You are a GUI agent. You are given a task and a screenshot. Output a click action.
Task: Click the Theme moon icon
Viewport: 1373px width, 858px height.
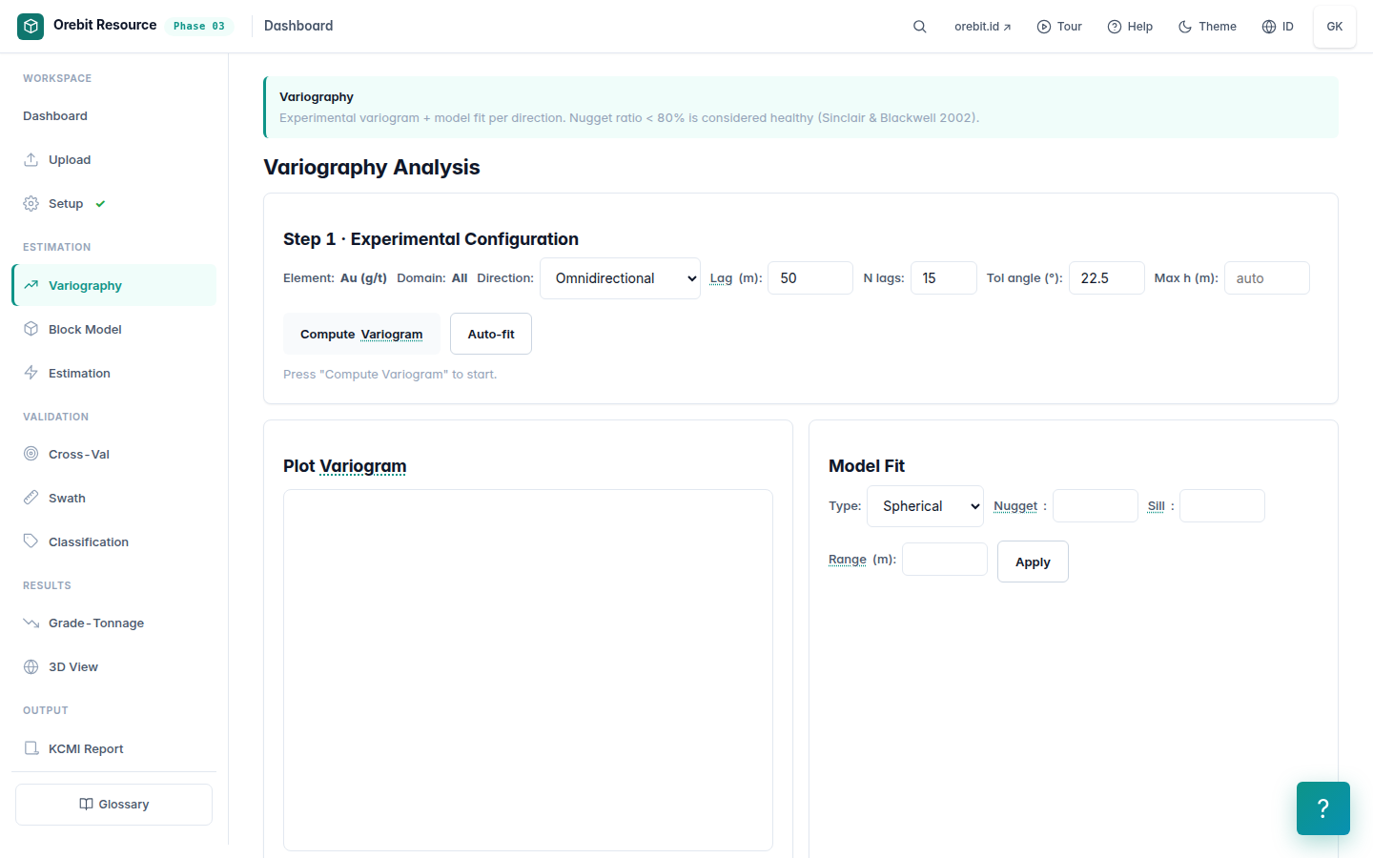click(1185, 27)
